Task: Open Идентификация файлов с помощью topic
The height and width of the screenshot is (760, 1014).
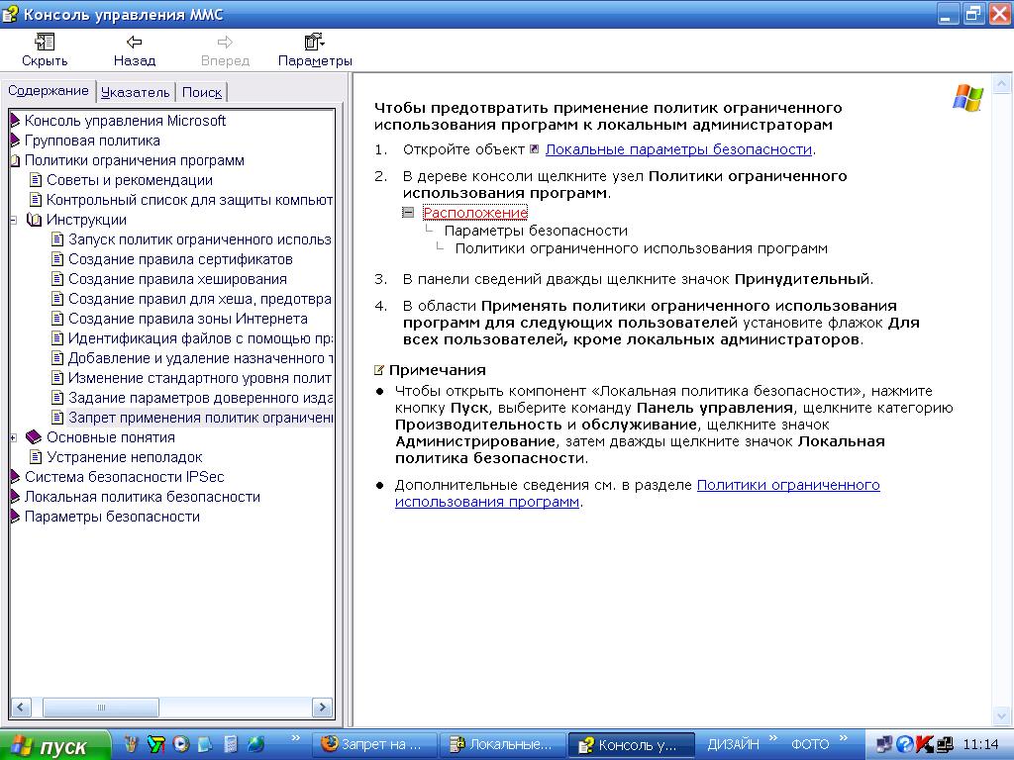Action: (x=200, y=338)
